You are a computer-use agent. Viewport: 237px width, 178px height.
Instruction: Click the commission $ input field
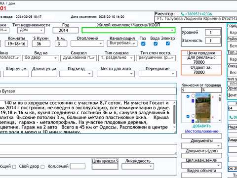[x=192, y=90]
